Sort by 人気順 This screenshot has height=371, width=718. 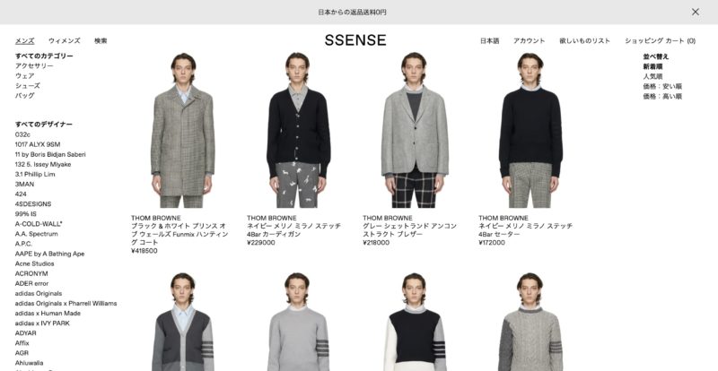pyautogui.click(x=652, y=76)
